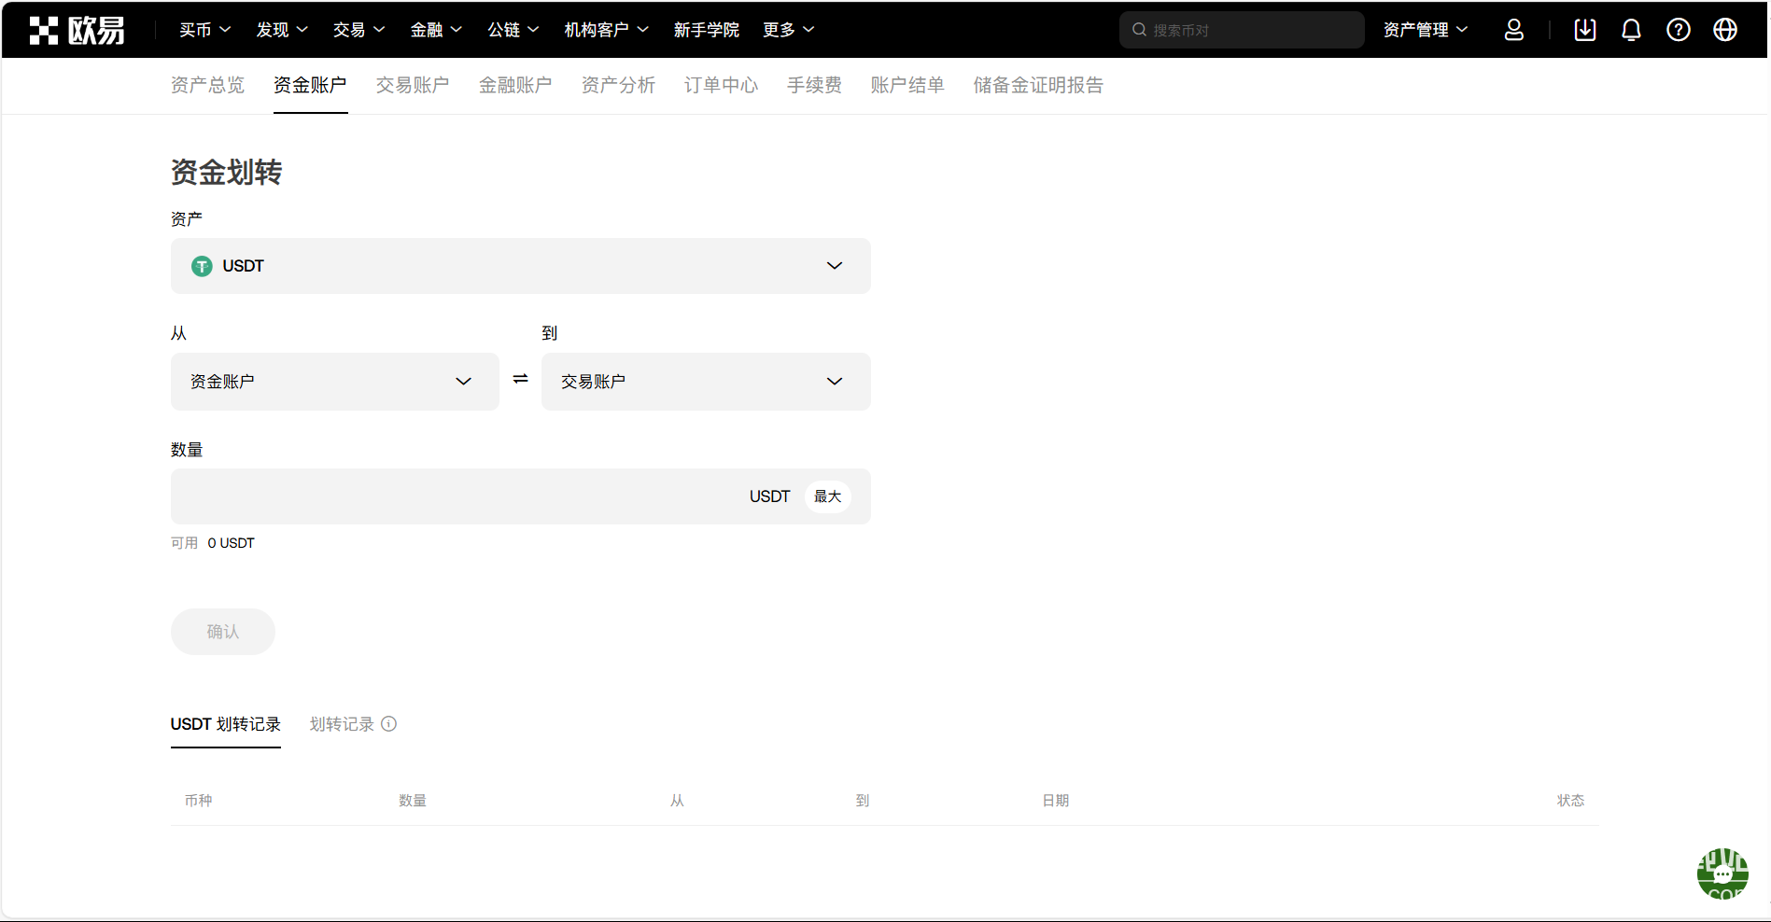The height and width of the screenshot is (922, 1771).
Task: Click the 最大 max amount button
Action: point(827,496)
